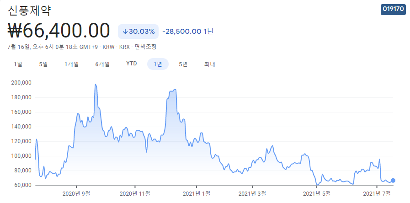410x203 pixels.
Task: Click the 019170 ticker badge
Action: (393, 9)
